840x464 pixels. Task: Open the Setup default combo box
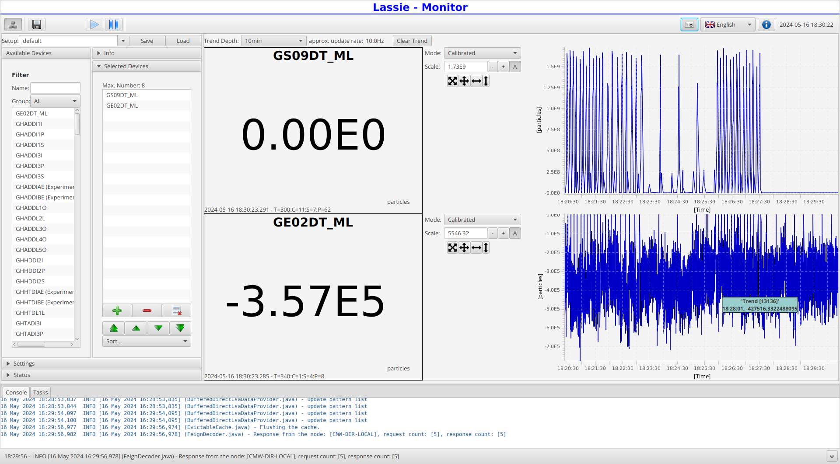coord(73,41)
